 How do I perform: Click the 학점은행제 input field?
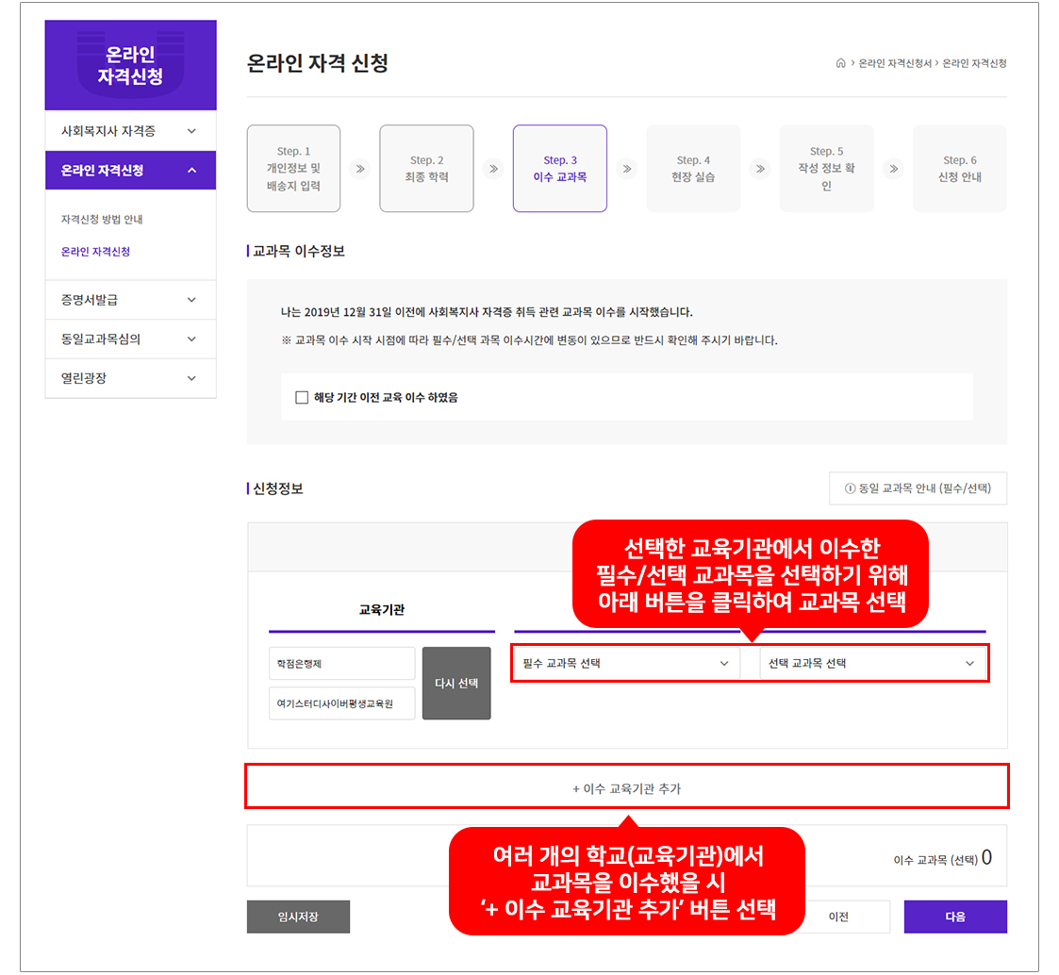click(341, 663)
